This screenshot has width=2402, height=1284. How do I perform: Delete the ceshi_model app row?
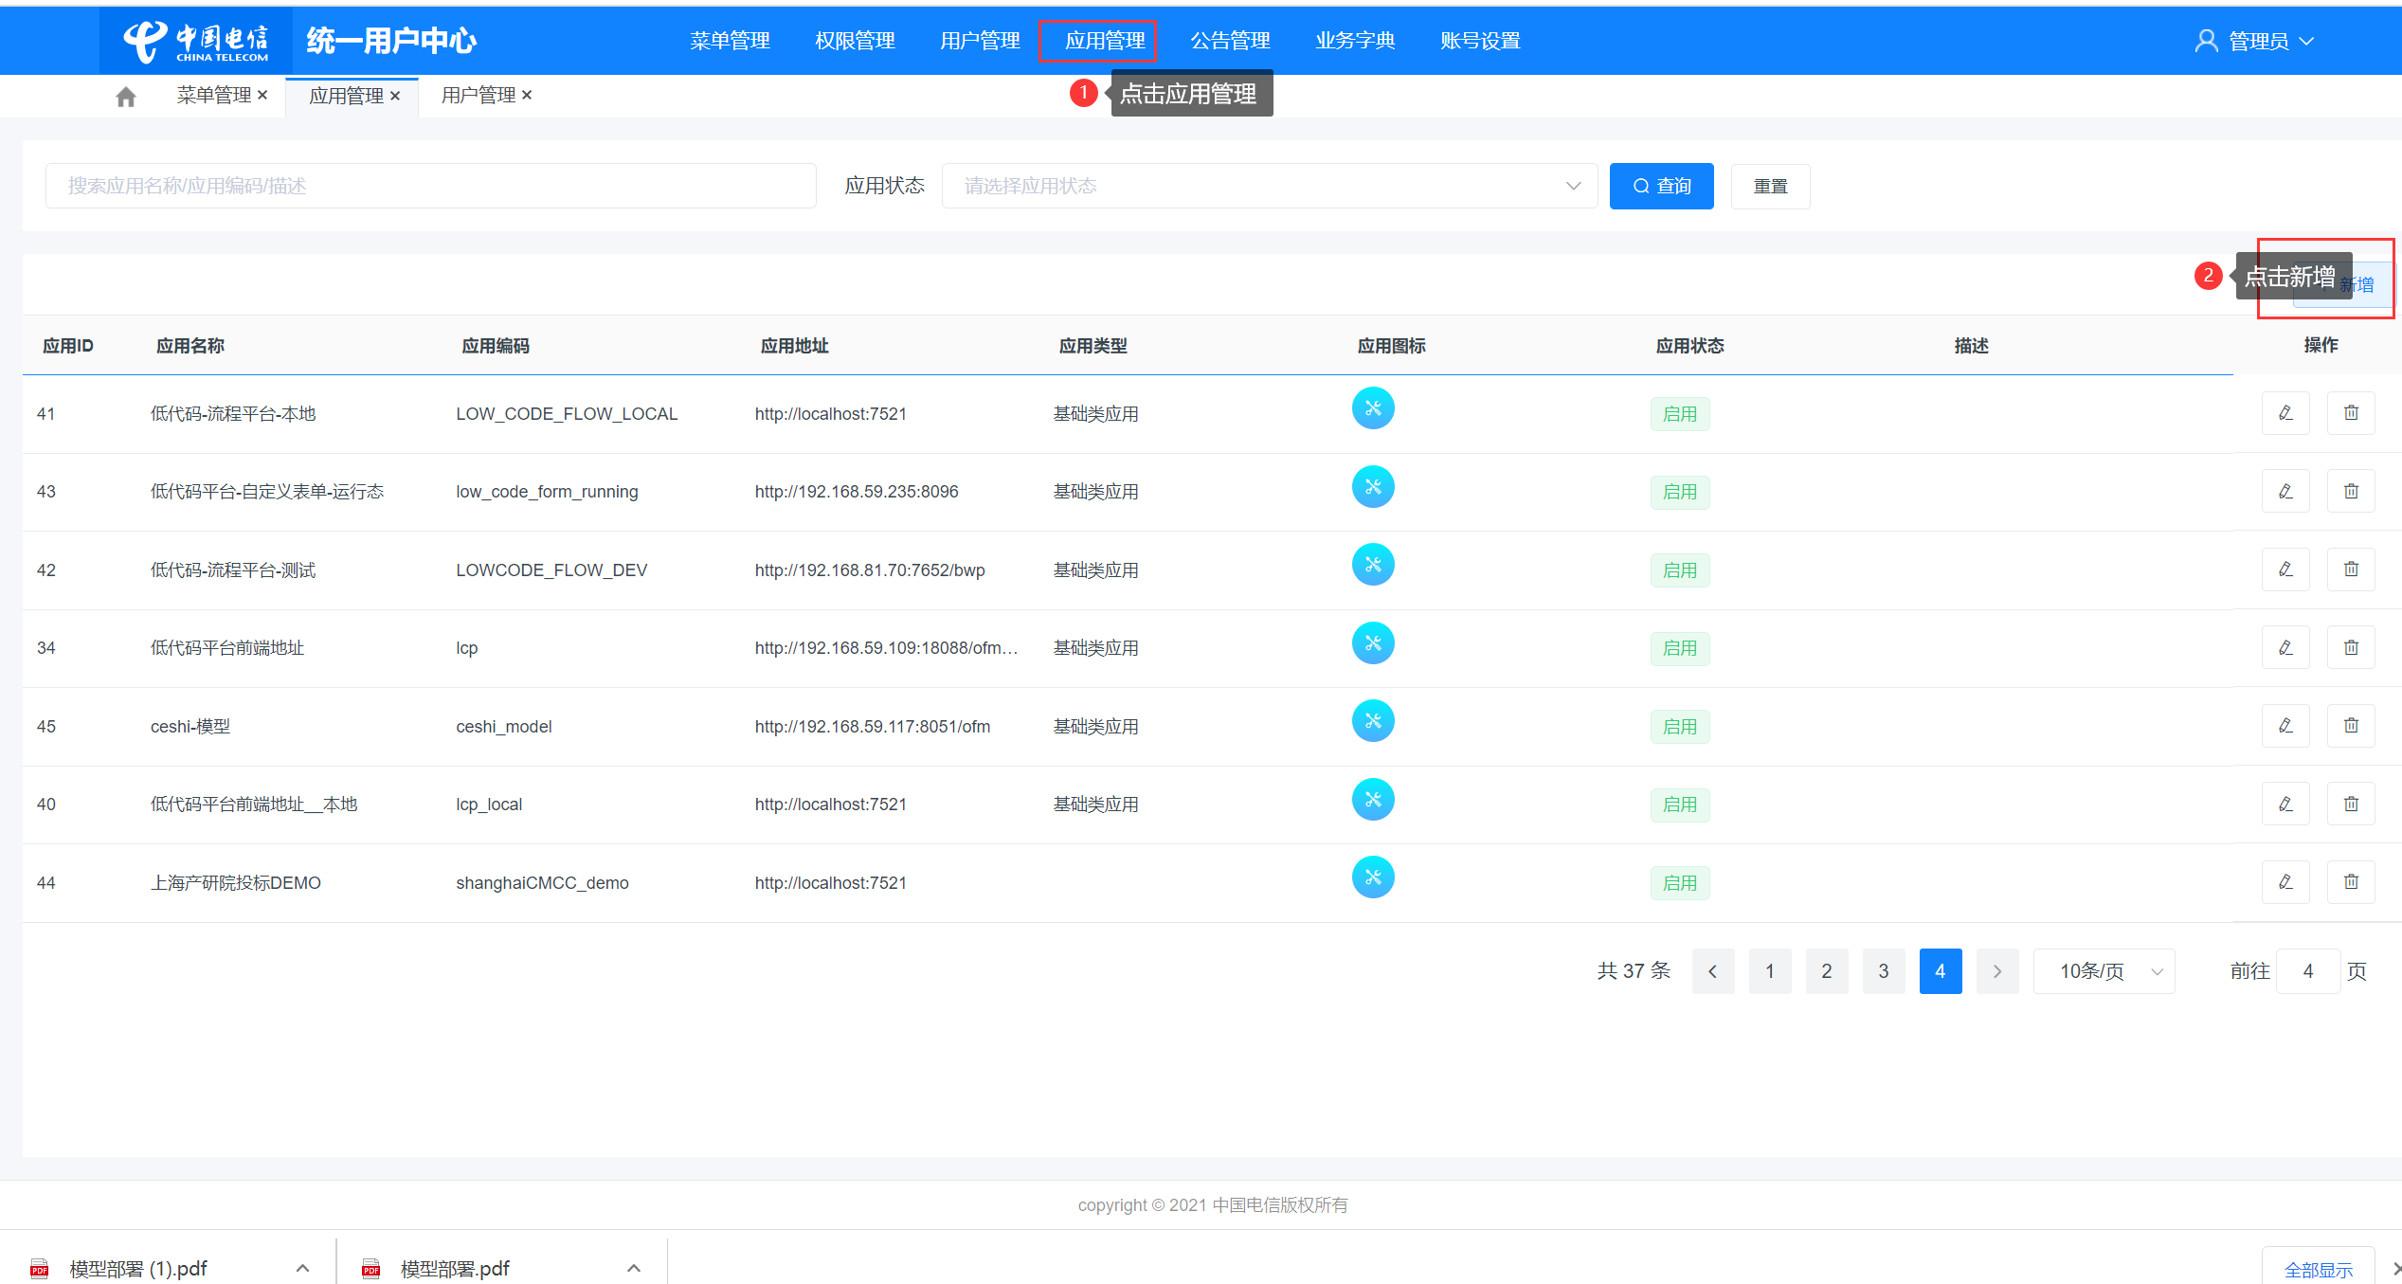[2351, 726]
